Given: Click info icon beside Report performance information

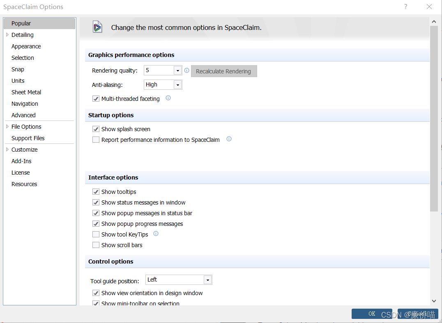Looking at the screenshot, I should (x=229, y=139).
